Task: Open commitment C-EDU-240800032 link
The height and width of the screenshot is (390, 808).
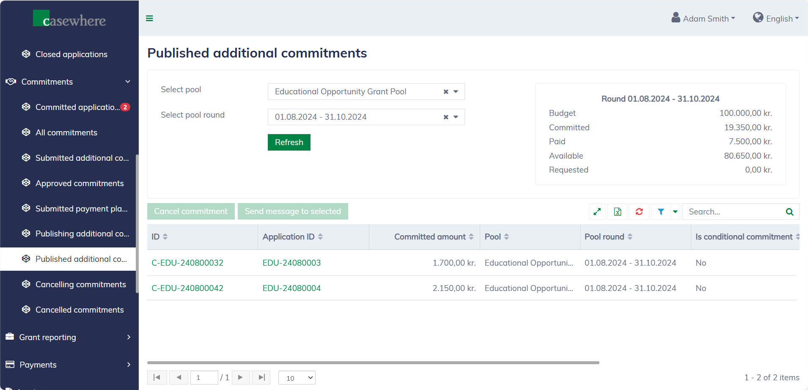Action: [187, 263]
